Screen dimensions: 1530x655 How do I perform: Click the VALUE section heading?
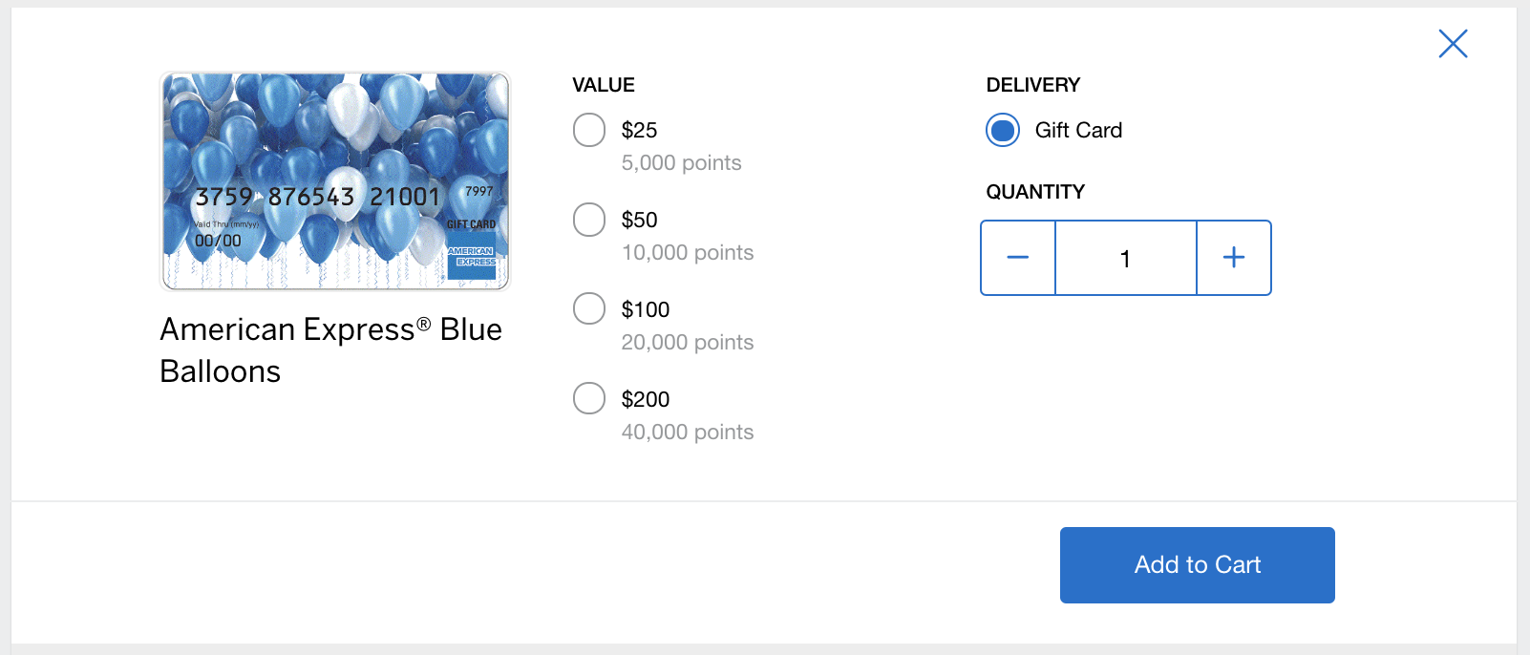[603, 84]
